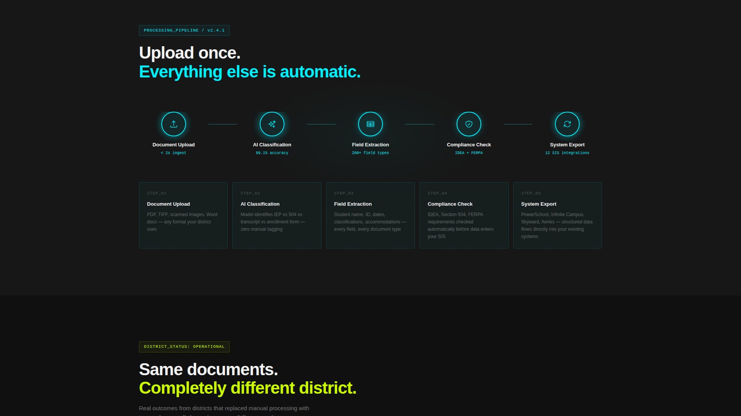Click the "IDEA, Section 504, FERPA" description
The width and height of the screenshot is (741, 416).
point(461,225)
